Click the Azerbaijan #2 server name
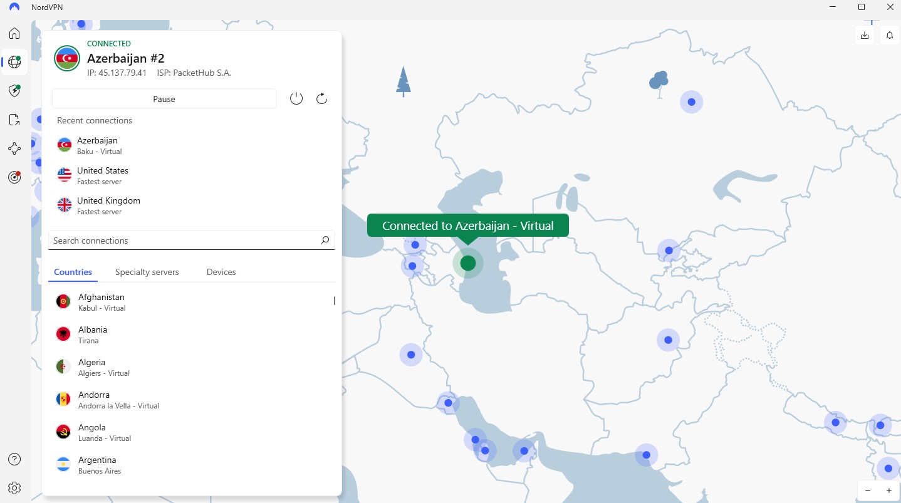This screenshot has width=901, height=503. [x=125, y=58]
